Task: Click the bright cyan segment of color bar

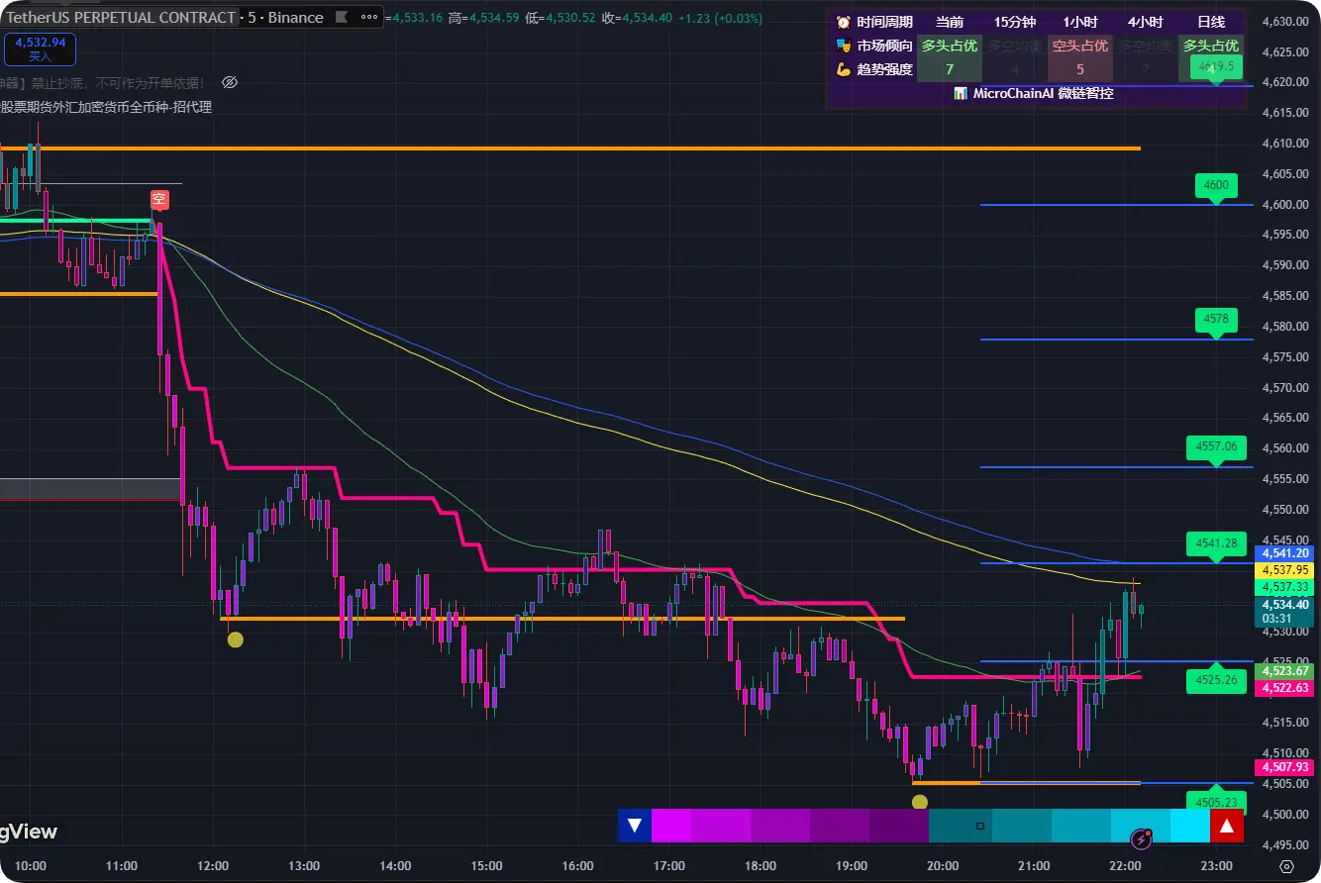Action: pyautogui.click(x=1189, y=825)
